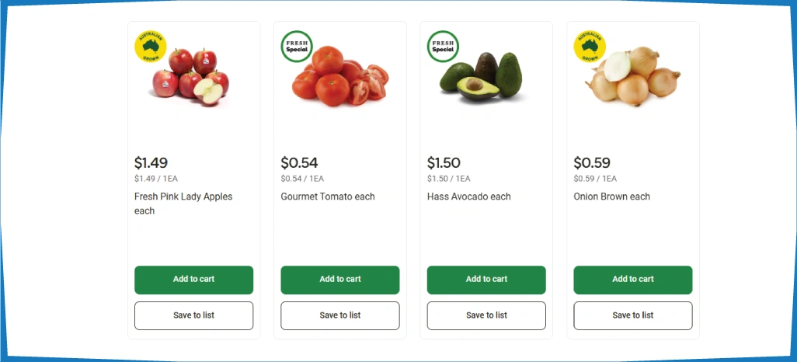Click Fresh Special badge on Hass Avocado
This screenshot has height=362, width=797.
pyautogui.click(x=443, y=47)
